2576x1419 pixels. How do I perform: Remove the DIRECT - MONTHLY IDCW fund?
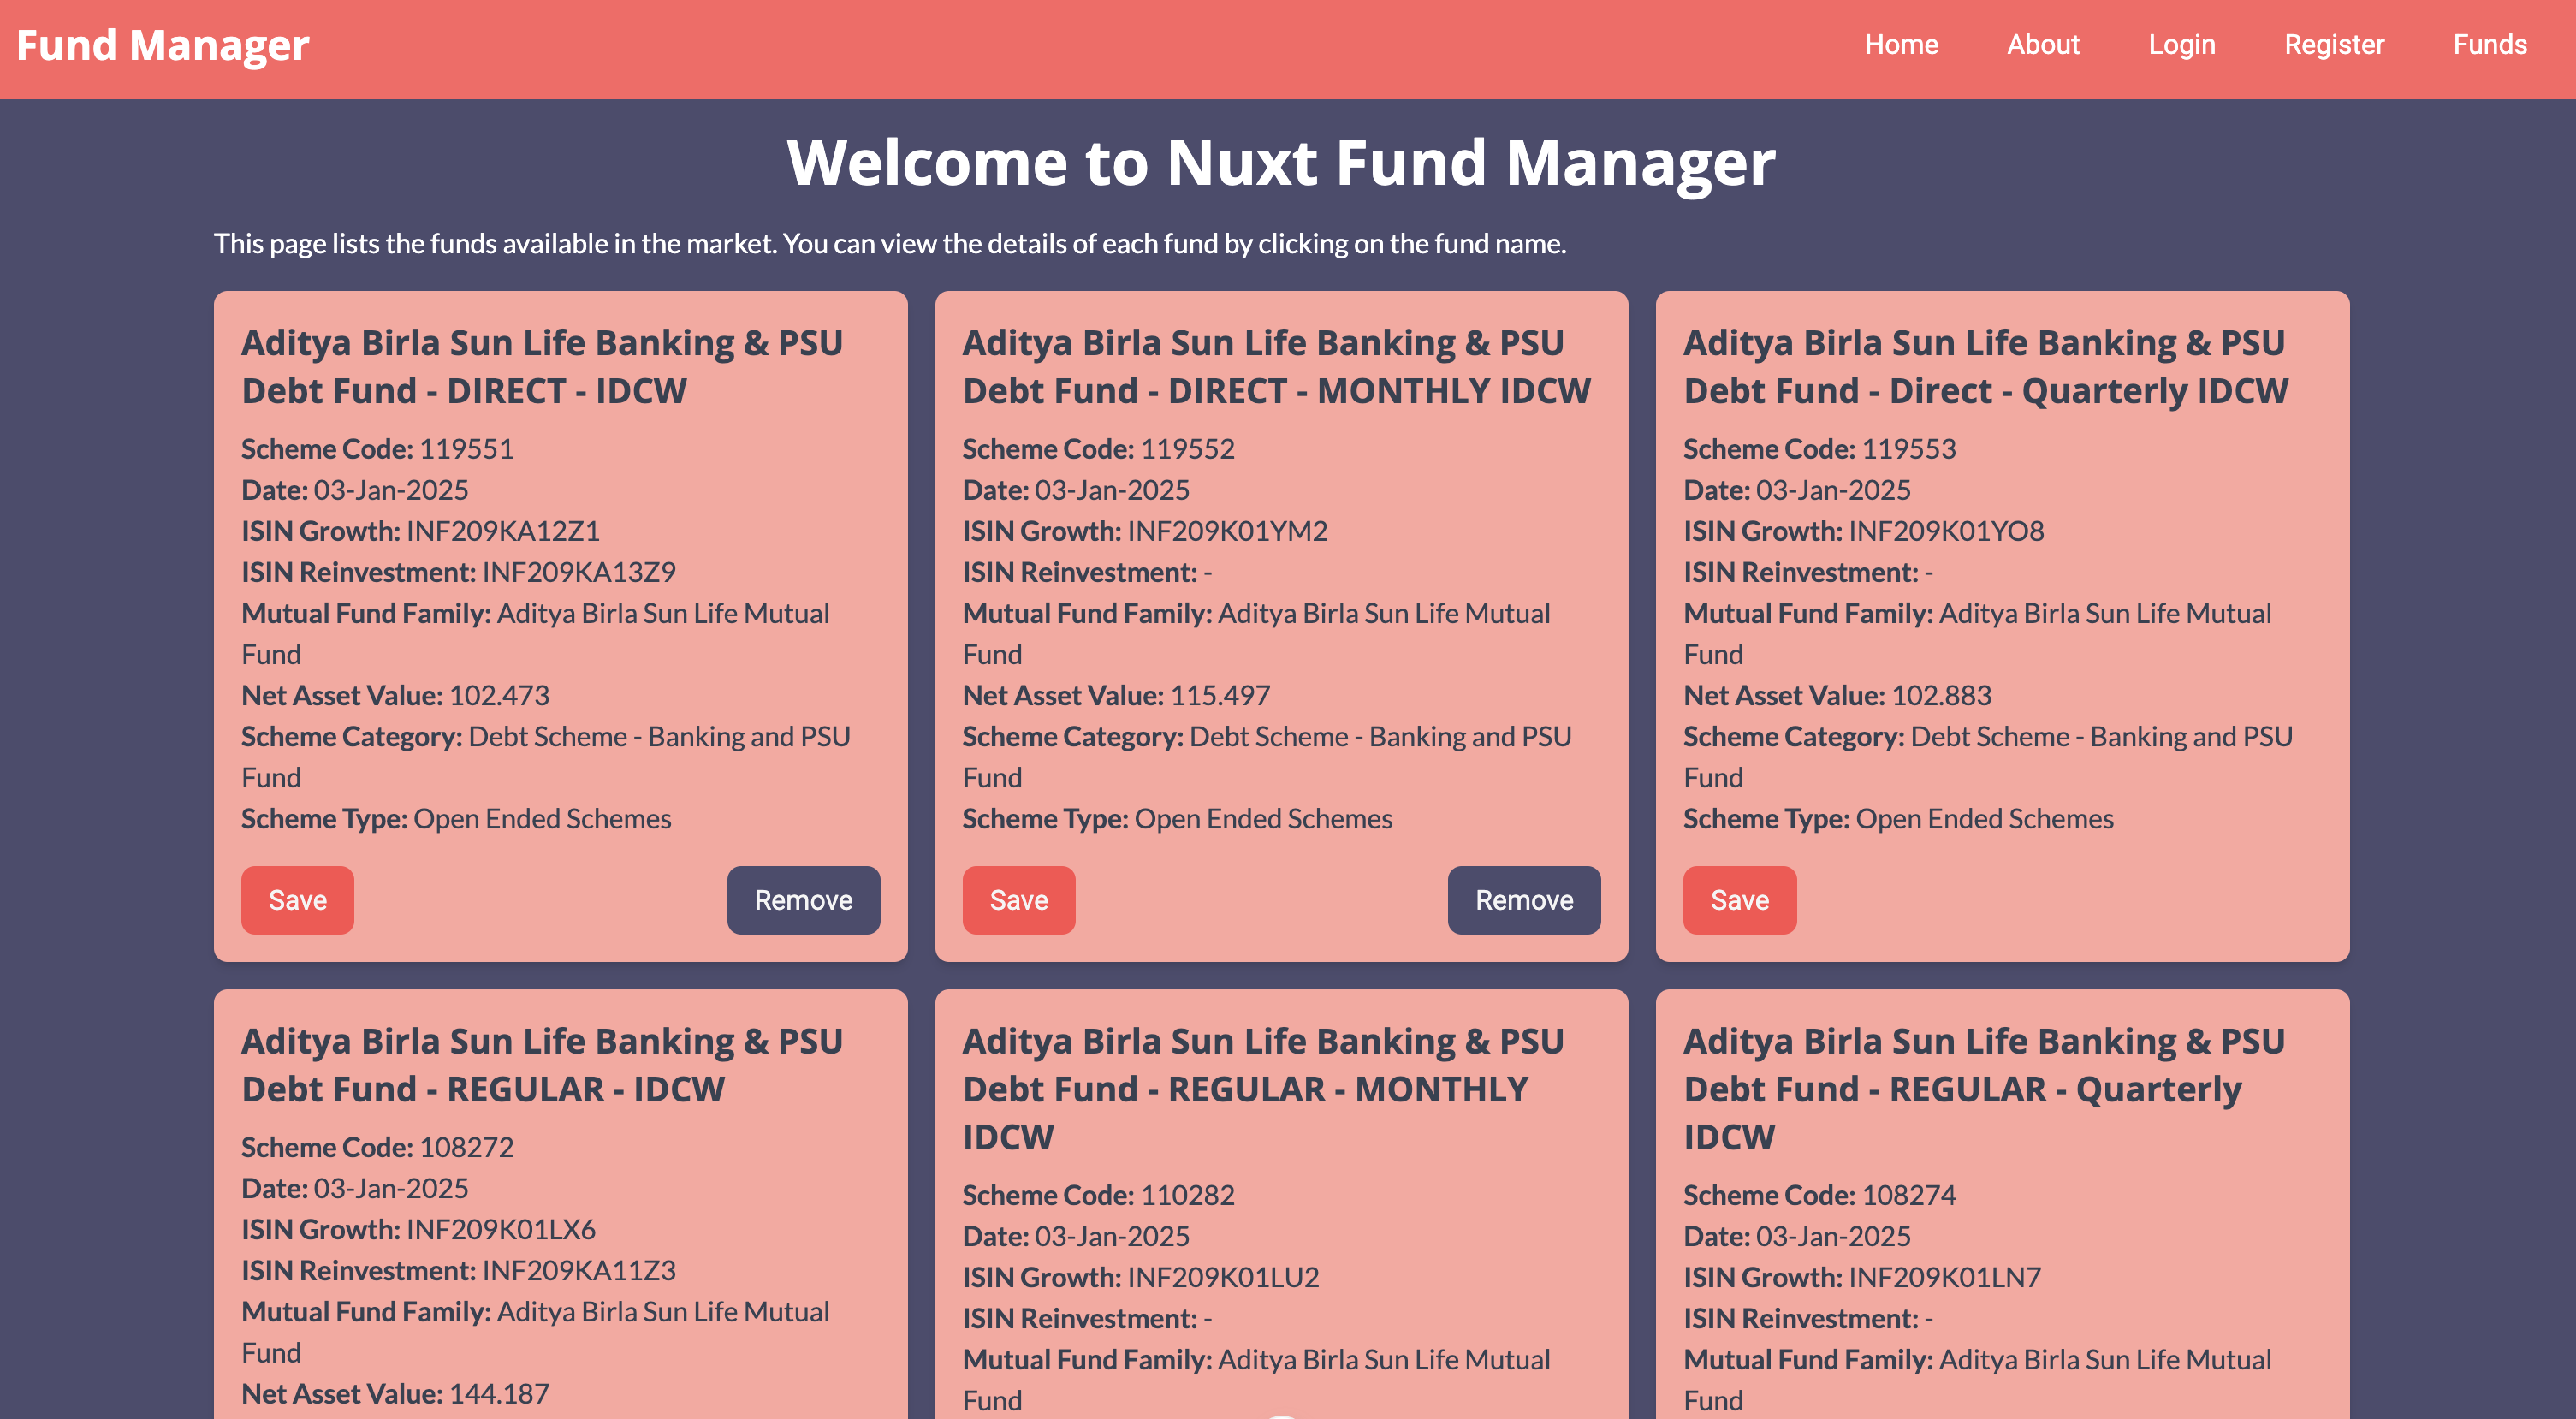(x=1524, y=900)
